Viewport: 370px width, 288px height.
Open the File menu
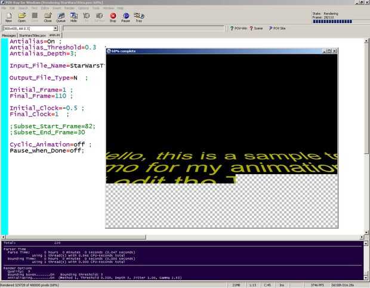pyautogui.click(x=4, y=8)
